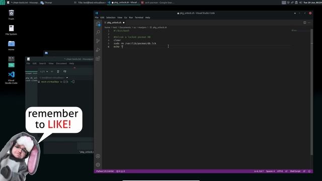322x181 pixels.
Task: Click the 'clear' command on line 4
Action: pyautogui.click(x=117, y=40)
